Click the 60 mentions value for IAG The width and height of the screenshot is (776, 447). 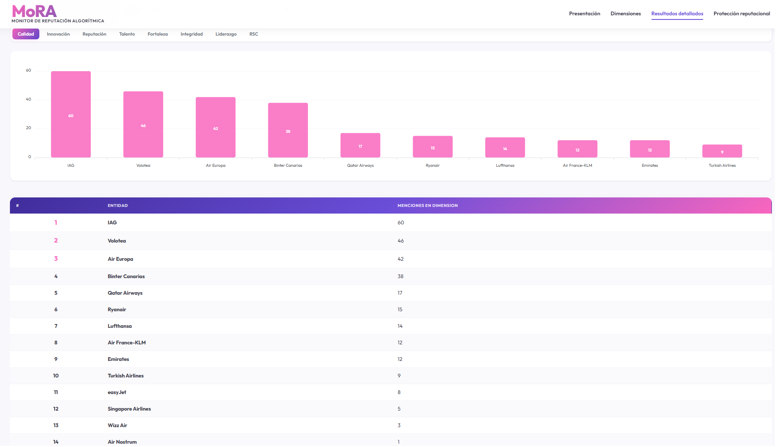(x=401, y=223)
